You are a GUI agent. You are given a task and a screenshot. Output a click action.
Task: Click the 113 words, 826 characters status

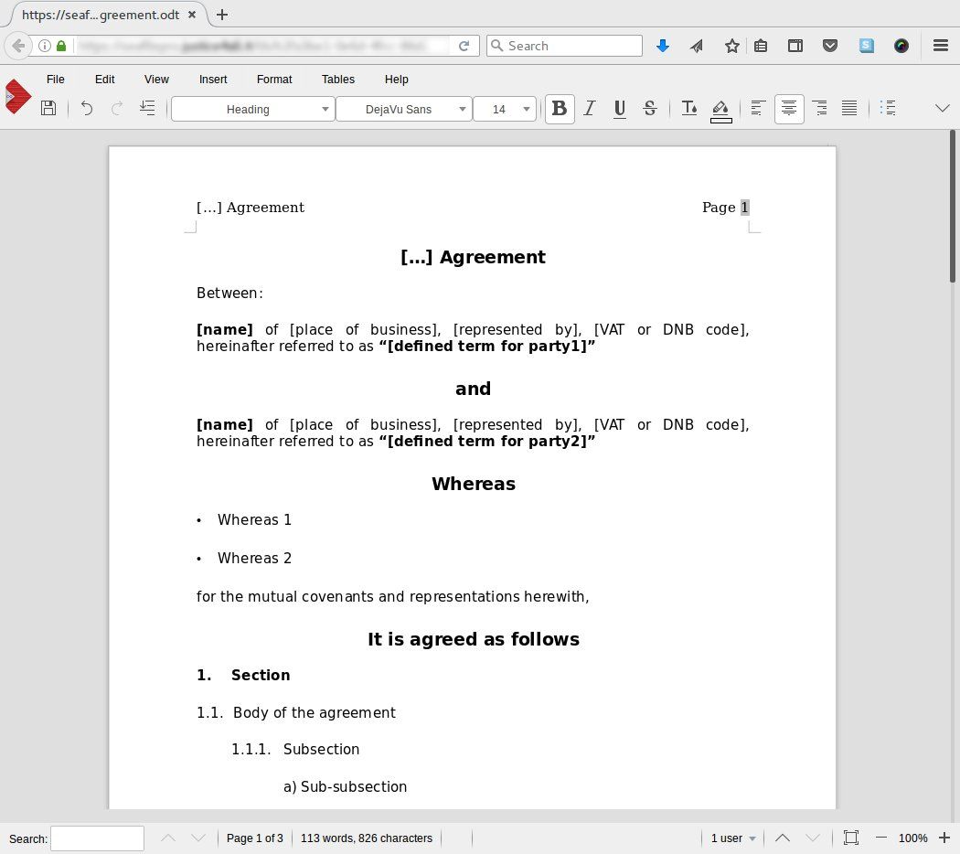366,838
